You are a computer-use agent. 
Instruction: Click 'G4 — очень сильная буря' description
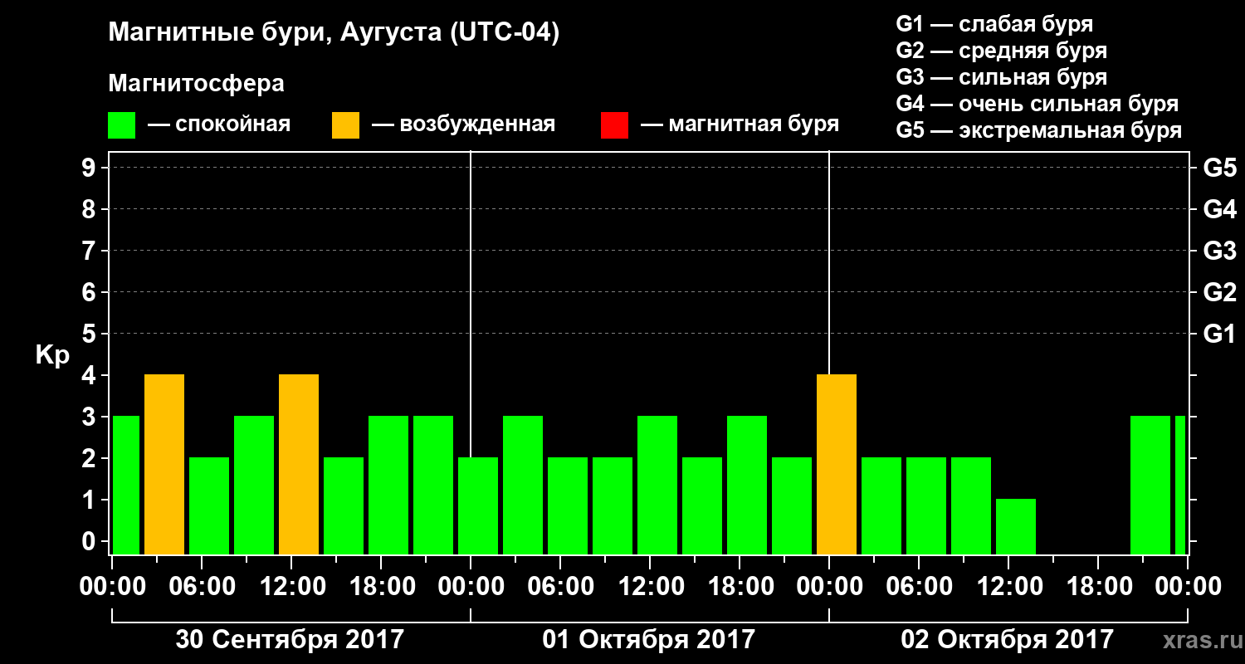pos(1037,104)
